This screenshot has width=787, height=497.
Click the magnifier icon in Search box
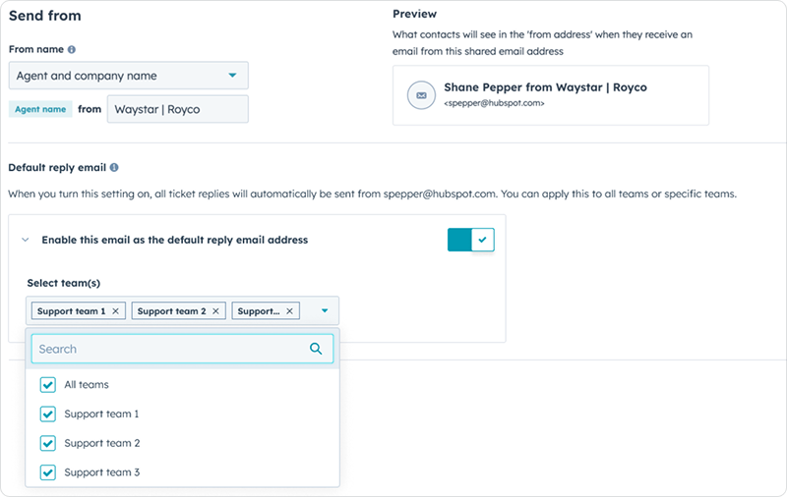coord(316,349)
